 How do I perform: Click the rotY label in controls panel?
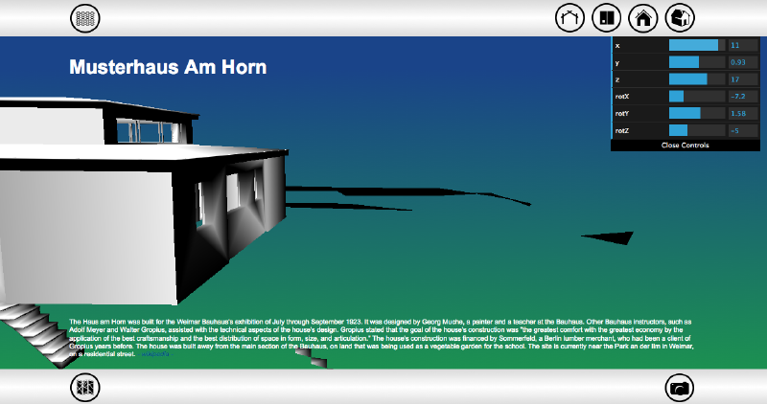[x=622, y=113]
